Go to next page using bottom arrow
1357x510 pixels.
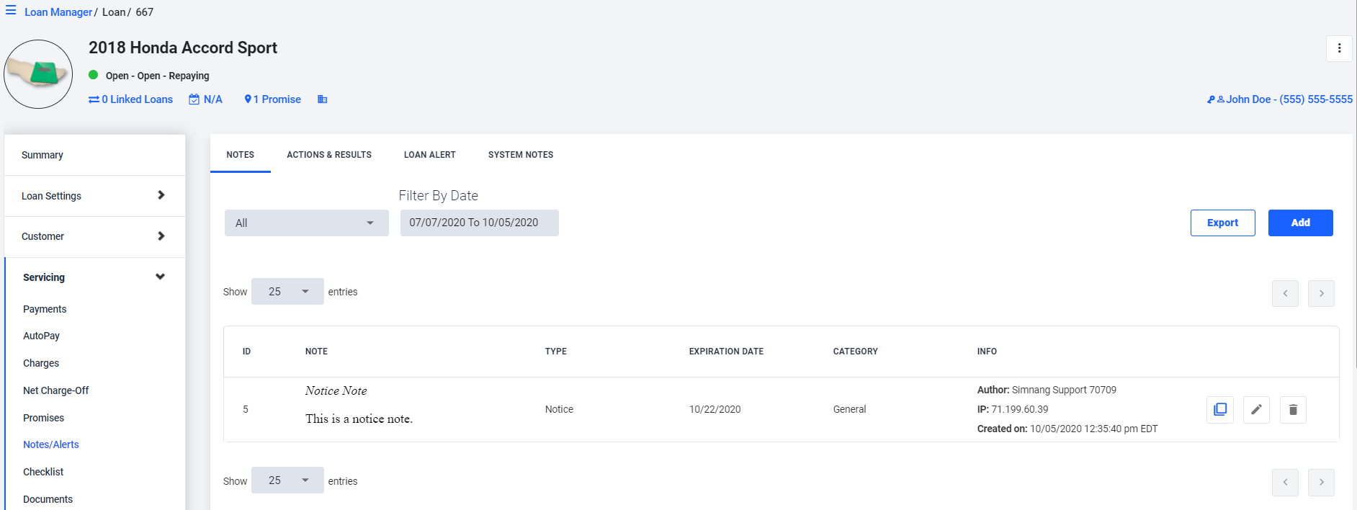(x=1321, y=482)
